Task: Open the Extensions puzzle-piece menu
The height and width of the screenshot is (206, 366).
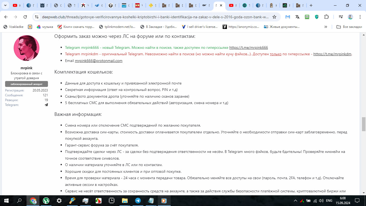Action: [x=326, y=17]
